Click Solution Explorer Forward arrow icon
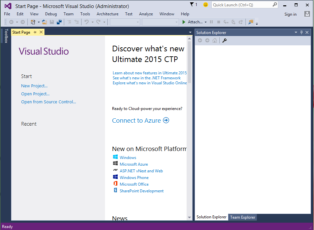Image resolution: width=314 pixels, height=230 pixels. 207,41
